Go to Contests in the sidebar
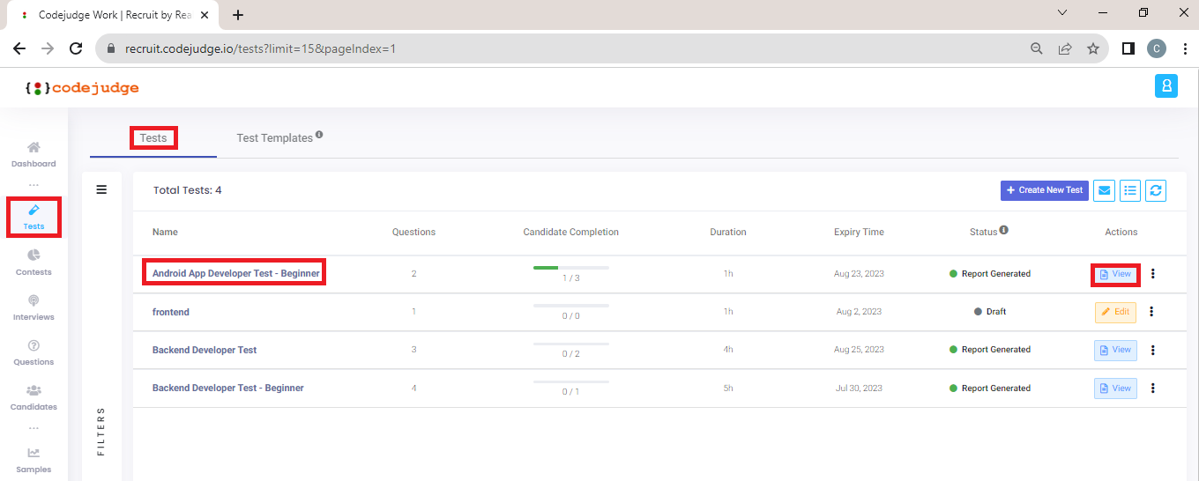 click(x=34, y=263)
